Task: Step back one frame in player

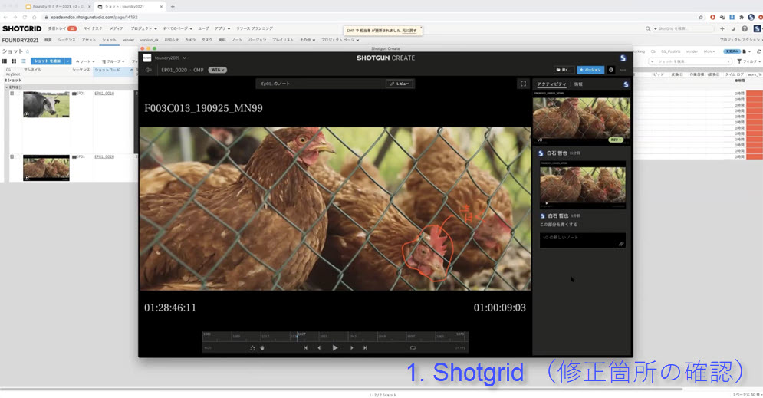Action: coord(320,348)
